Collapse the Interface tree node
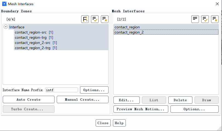The height and width of the screenshot is (131, 222). [6, 27]
